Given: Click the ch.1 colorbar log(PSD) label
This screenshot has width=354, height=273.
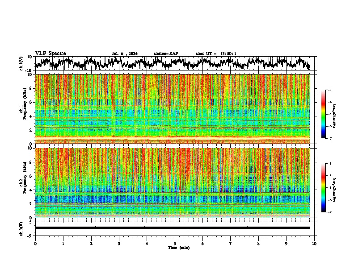Looking at the screenshot, I should [335, 116].
